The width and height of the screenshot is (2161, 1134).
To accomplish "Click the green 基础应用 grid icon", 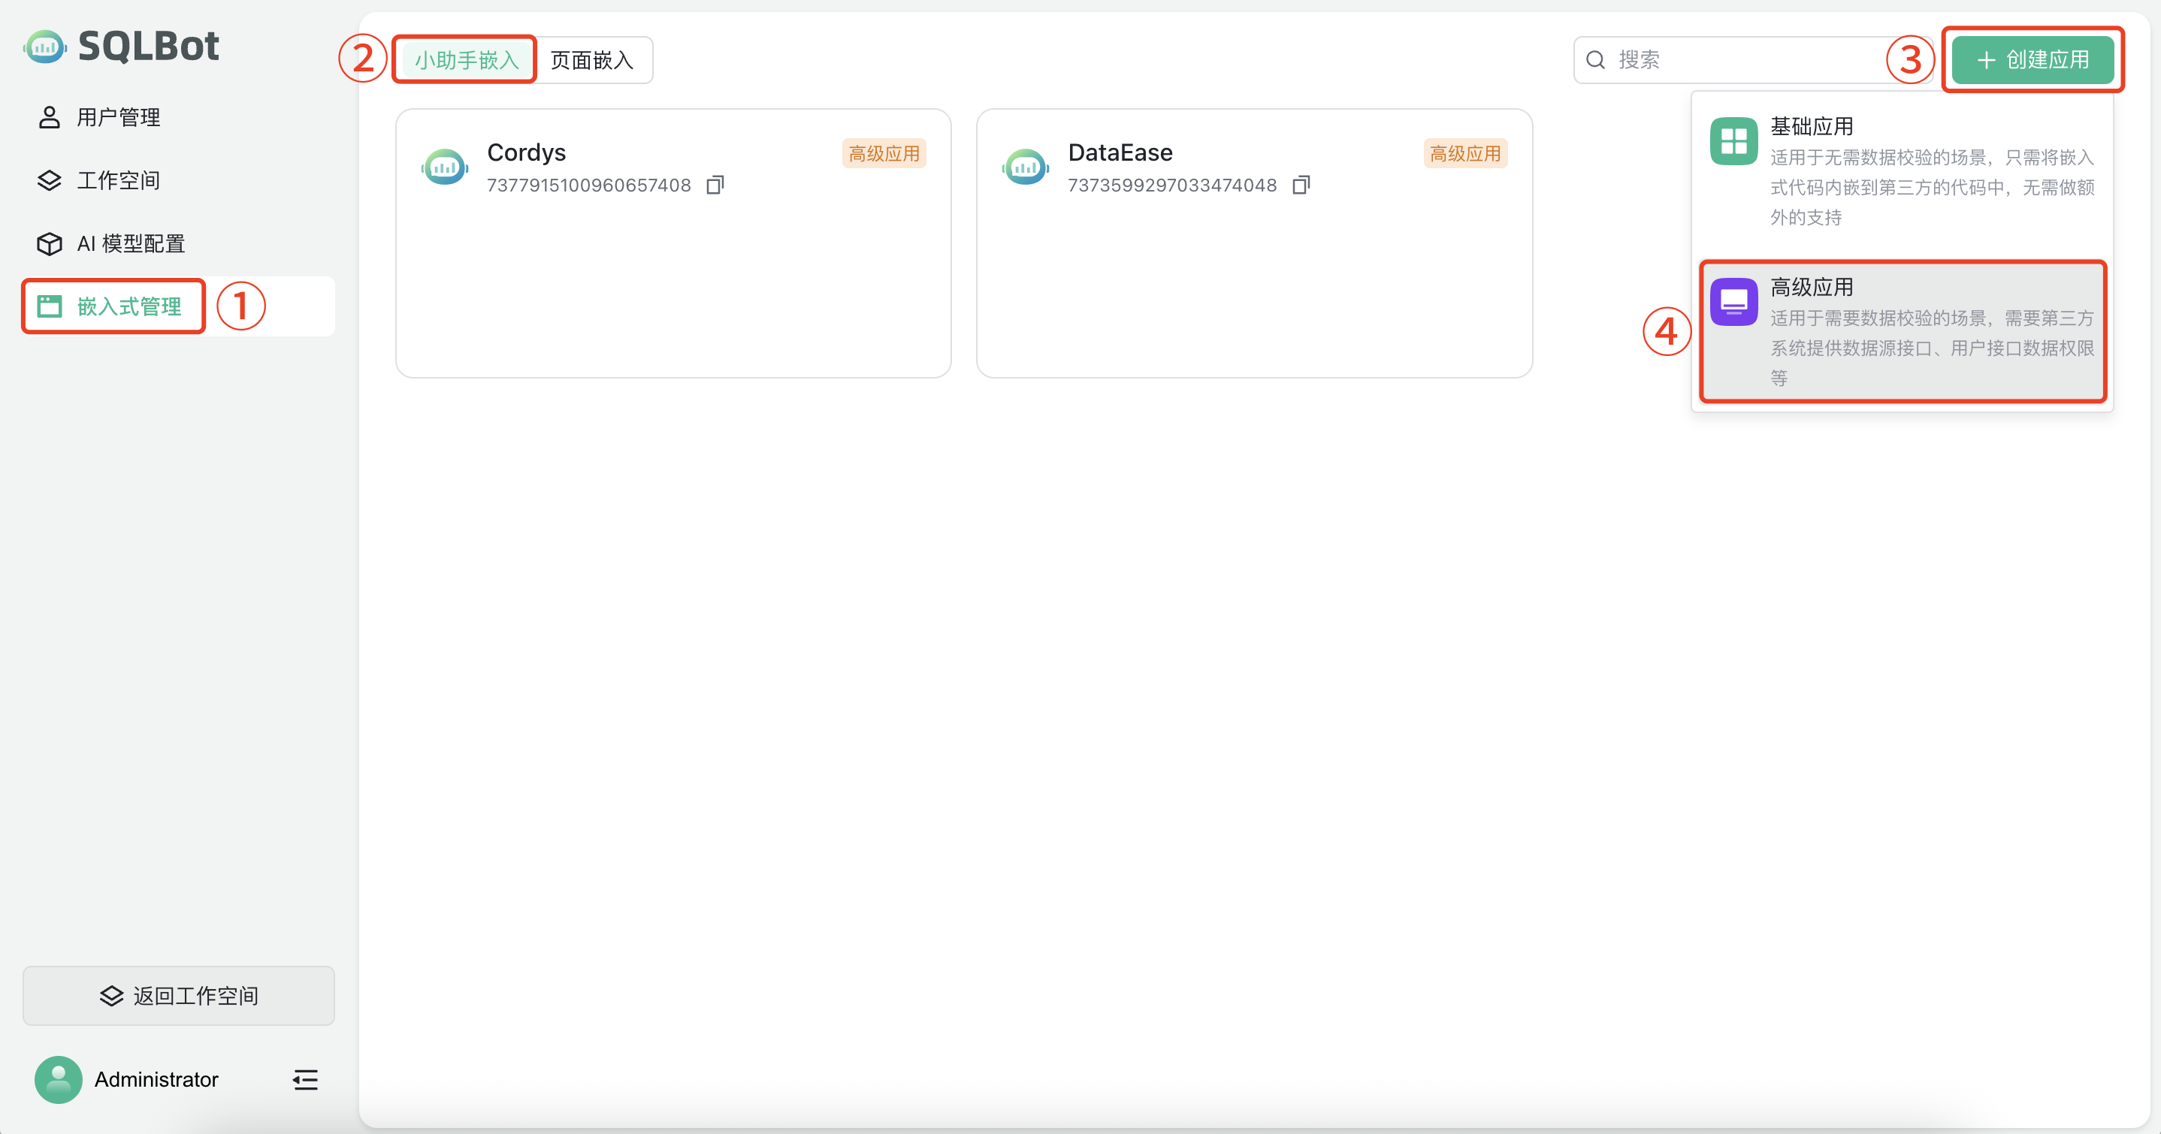I will [1733, 141].
